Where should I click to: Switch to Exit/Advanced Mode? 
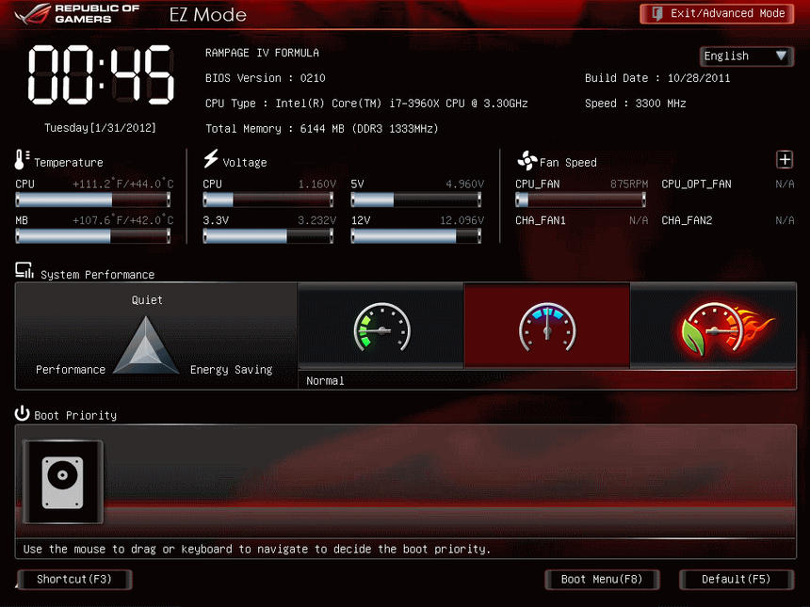point(717,13)
